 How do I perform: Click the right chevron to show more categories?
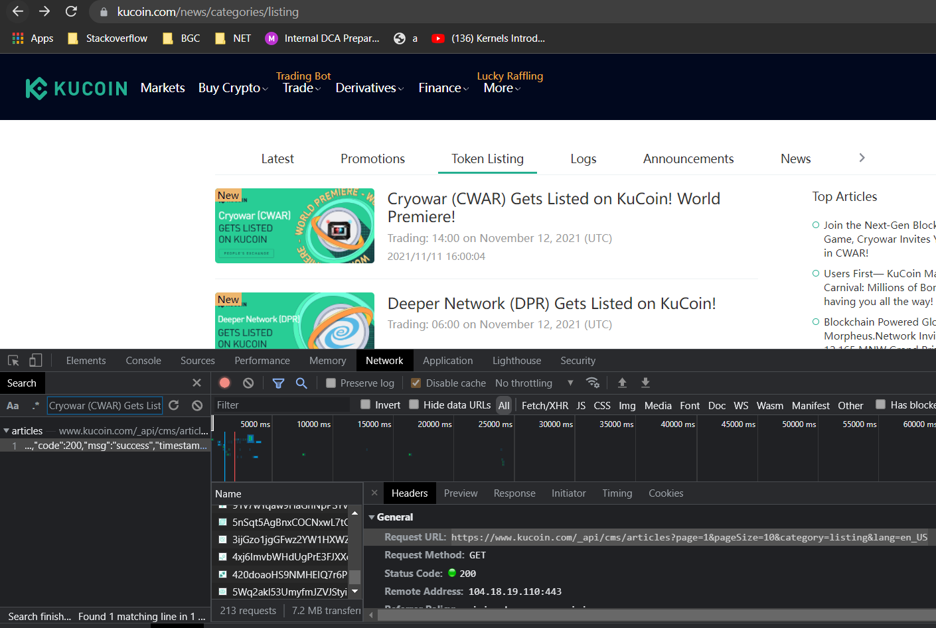(862, 158)
